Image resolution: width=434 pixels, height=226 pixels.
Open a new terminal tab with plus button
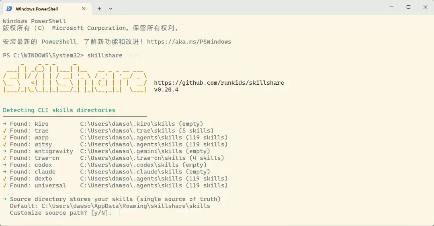click(99, 8)
